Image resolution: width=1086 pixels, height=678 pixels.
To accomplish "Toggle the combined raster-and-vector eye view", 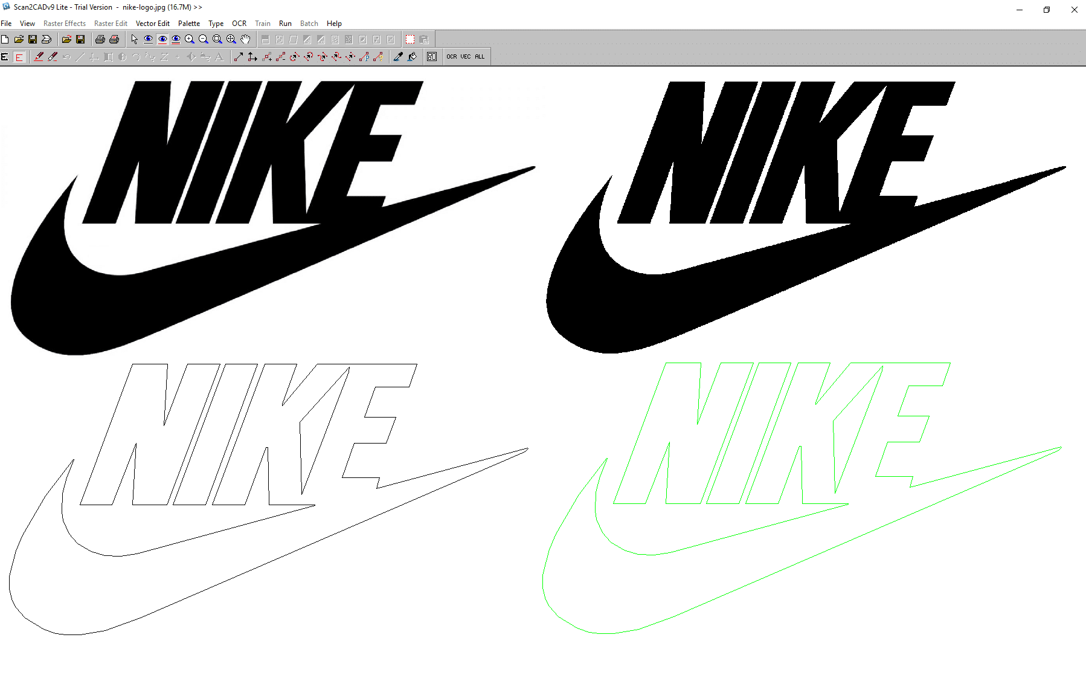I will [175, 39].
